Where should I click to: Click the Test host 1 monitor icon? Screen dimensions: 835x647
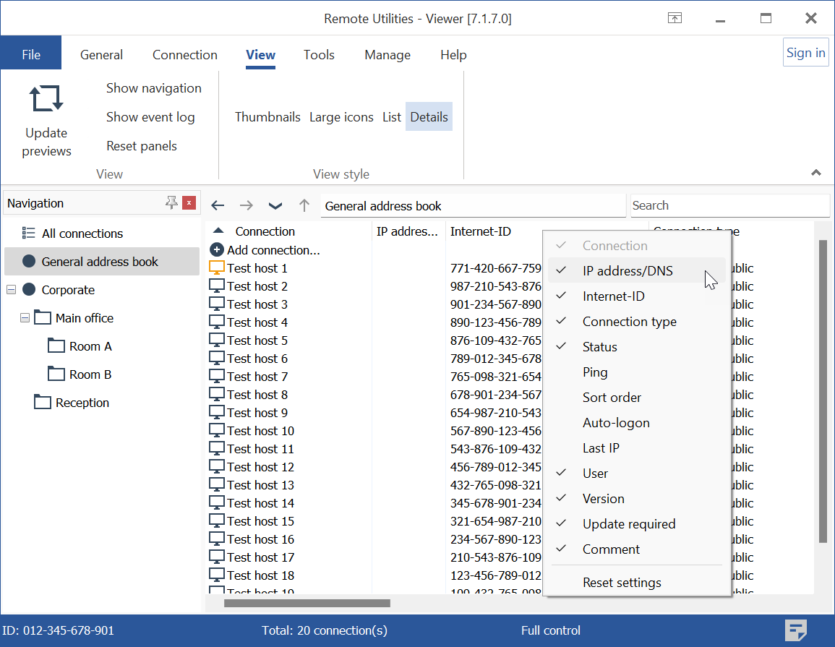[x=217, y=267]
